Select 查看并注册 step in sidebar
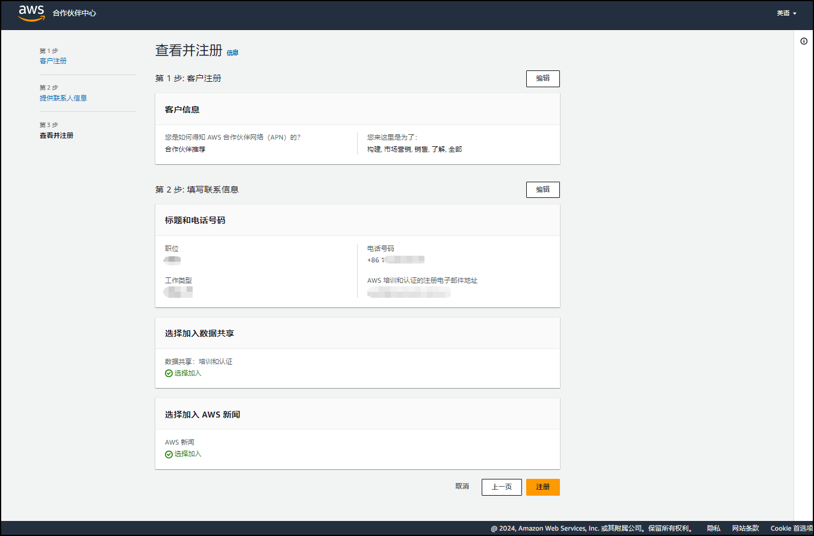814x536 pixels. (x=57, y=135)
